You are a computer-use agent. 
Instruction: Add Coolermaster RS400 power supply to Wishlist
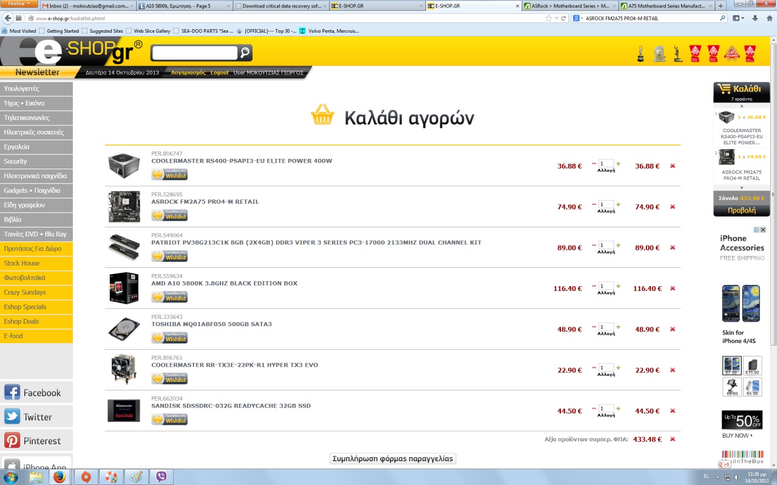point(169,175)
